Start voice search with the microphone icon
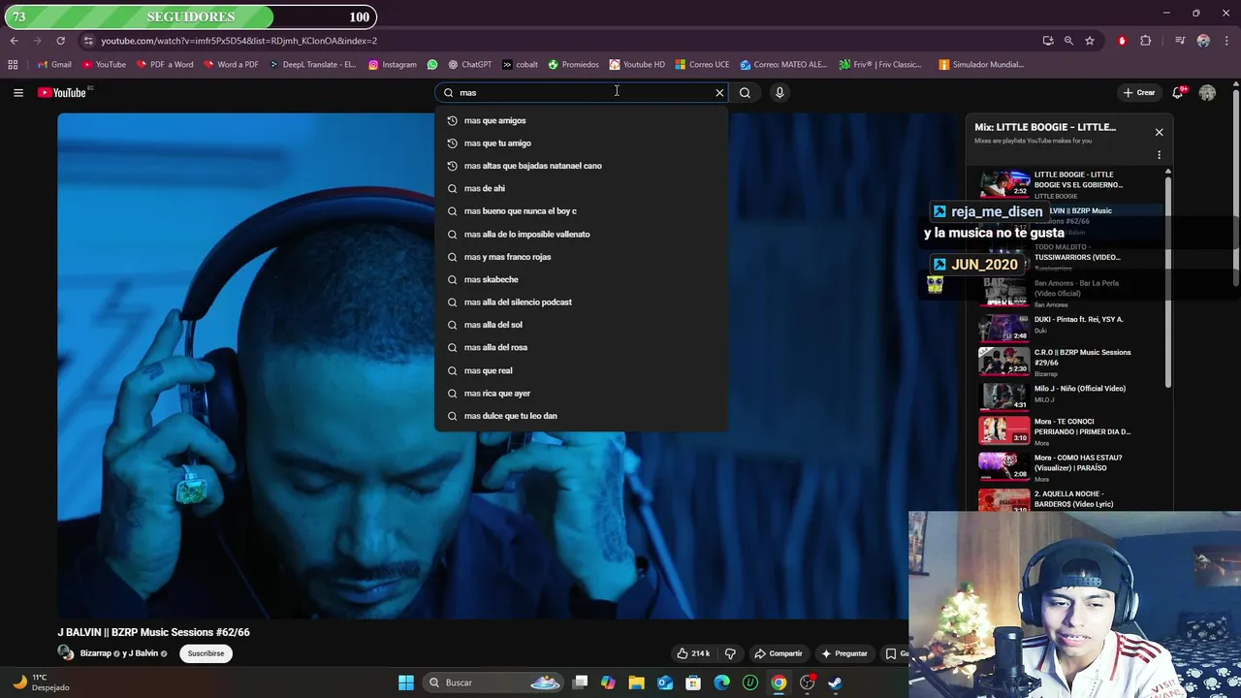This screenshot has height=698, width=1241. [x=780, y=92]
